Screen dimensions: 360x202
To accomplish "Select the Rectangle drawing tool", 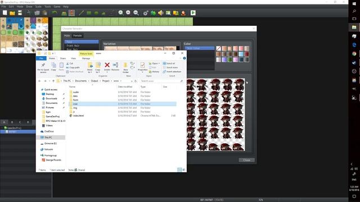I will click(x=89, y=13).
